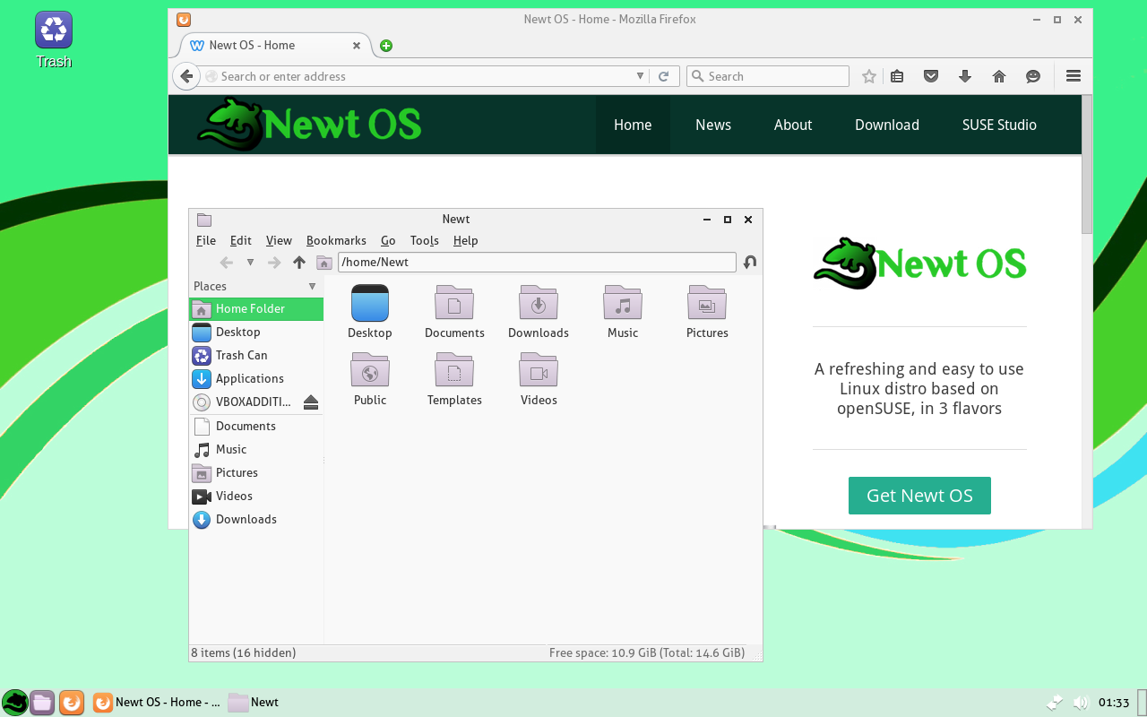Select Home Folder in Places sidebar

[256, 308]
